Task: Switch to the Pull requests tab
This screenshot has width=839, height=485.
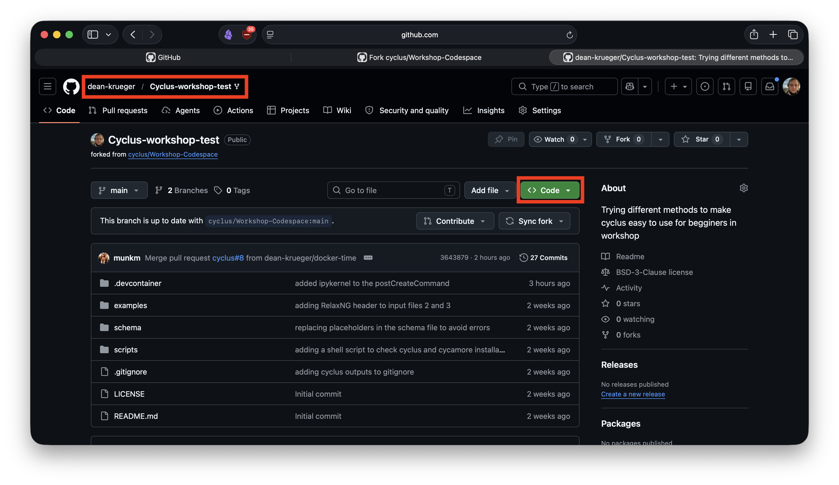Action: click(118, 110)
